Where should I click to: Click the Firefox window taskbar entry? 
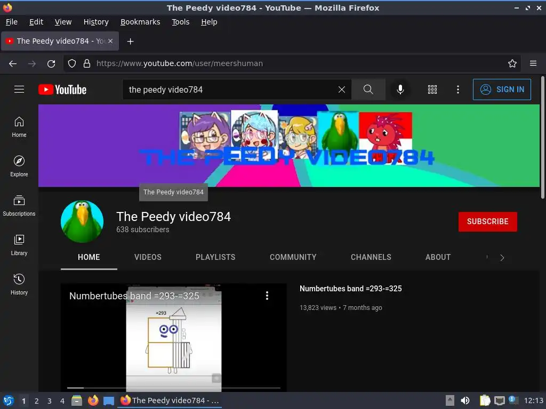click(170, 400)
